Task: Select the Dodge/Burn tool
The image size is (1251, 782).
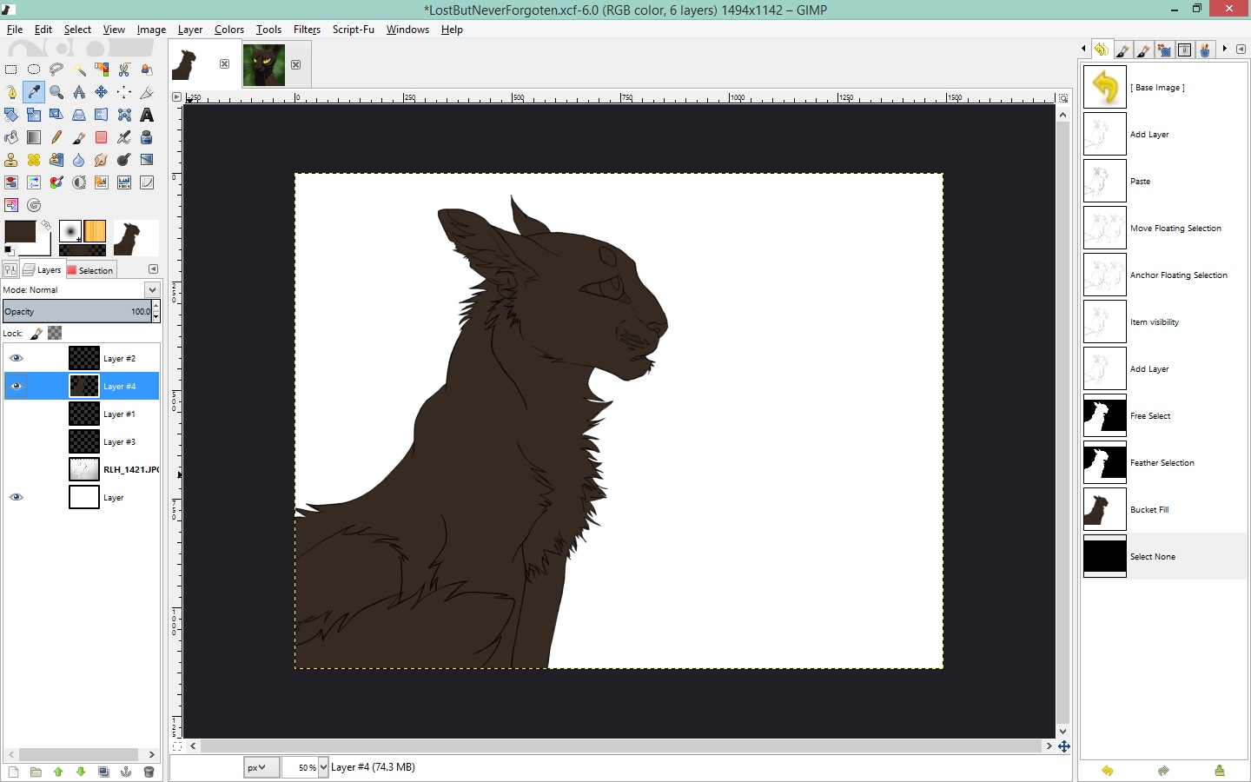Action: coord(124,160)
